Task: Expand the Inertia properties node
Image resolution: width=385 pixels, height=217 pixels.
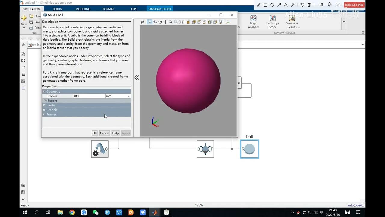Action: coord(44,105)
